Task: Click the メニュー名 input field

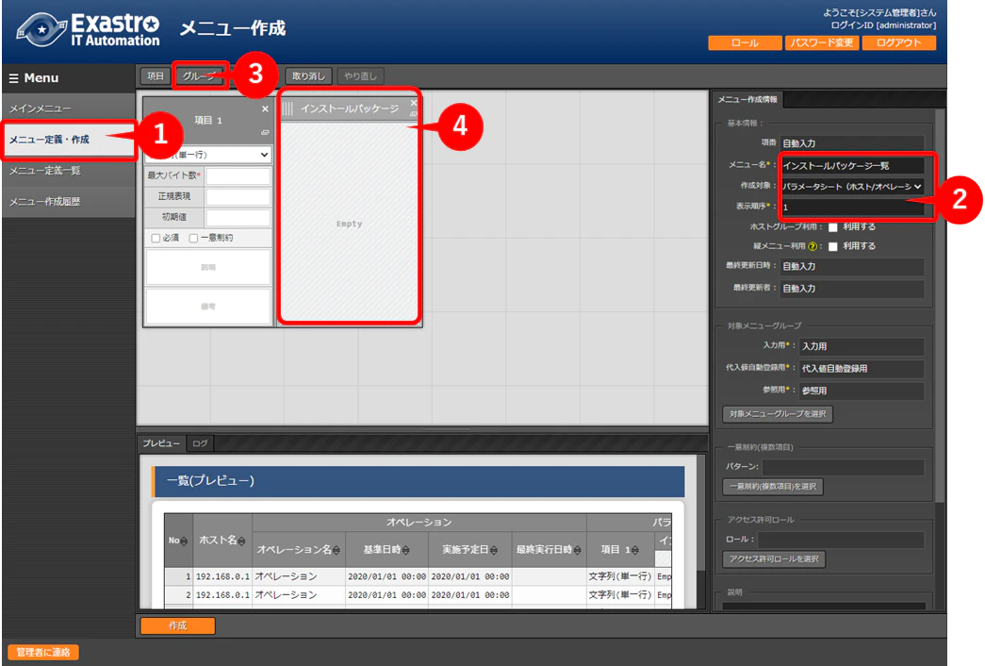Action: tap(852, 165)
